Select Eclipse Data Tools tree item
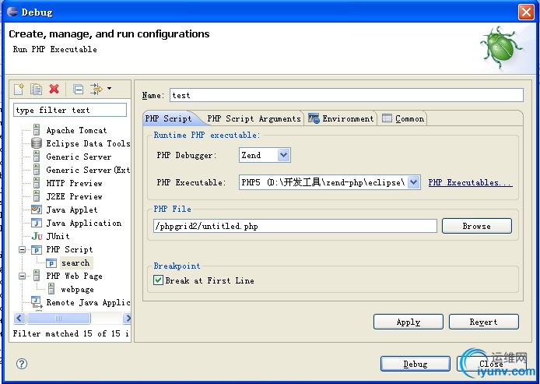Screen dimensions: 540x384 pos(88,143)
